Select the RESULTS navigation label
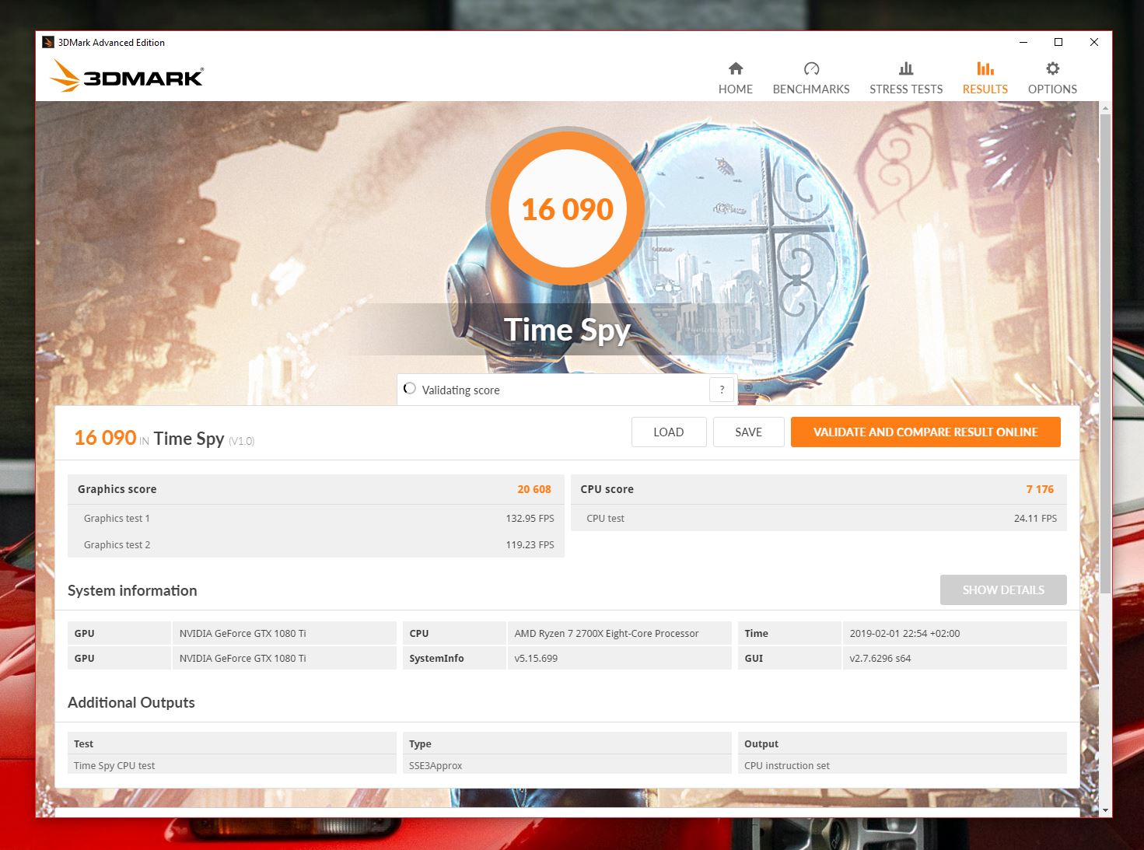Viewport: 1144px width, 850px height. click(x=985, y=89)
